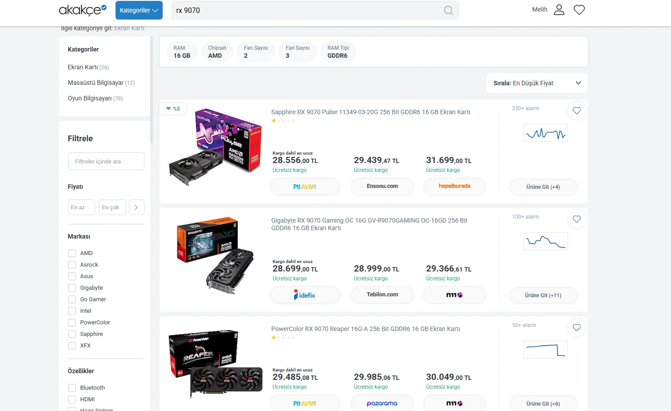Open the hepsiburada seller offer

(x=455, y=186)
